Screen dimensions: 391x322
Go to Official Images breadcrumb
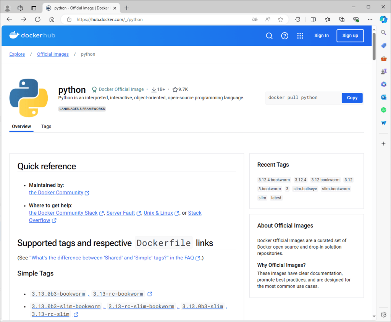53,54
